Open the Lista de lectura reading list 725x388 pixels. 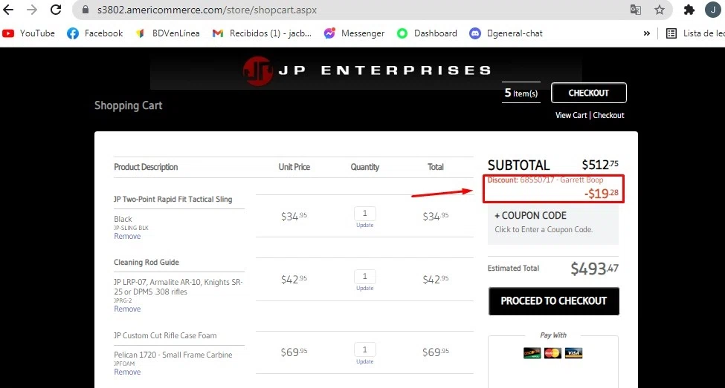pos(695,33)
